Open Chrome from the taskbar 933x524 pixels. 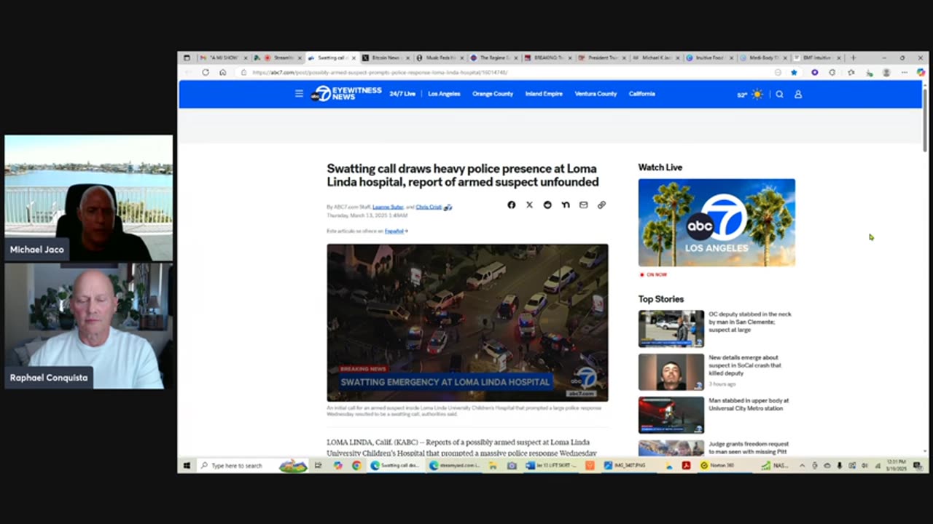click(x=356, y=466)
